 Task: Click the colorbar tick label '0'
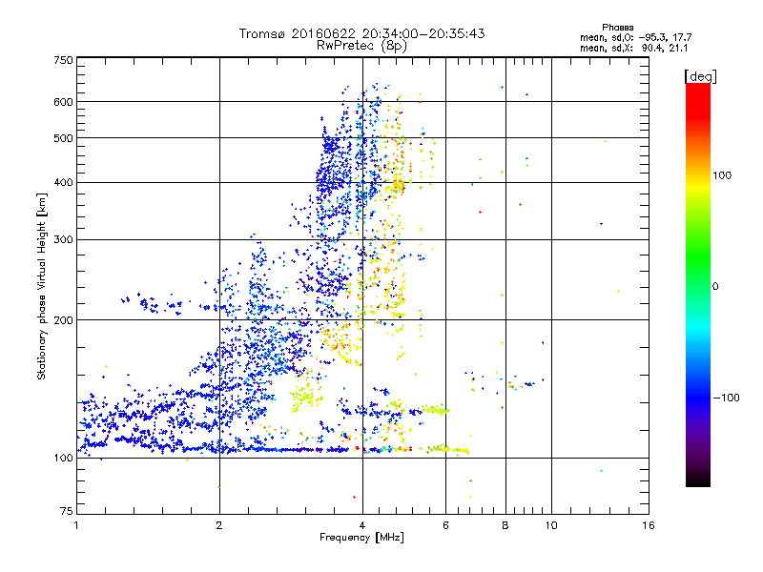click(715, 287)
